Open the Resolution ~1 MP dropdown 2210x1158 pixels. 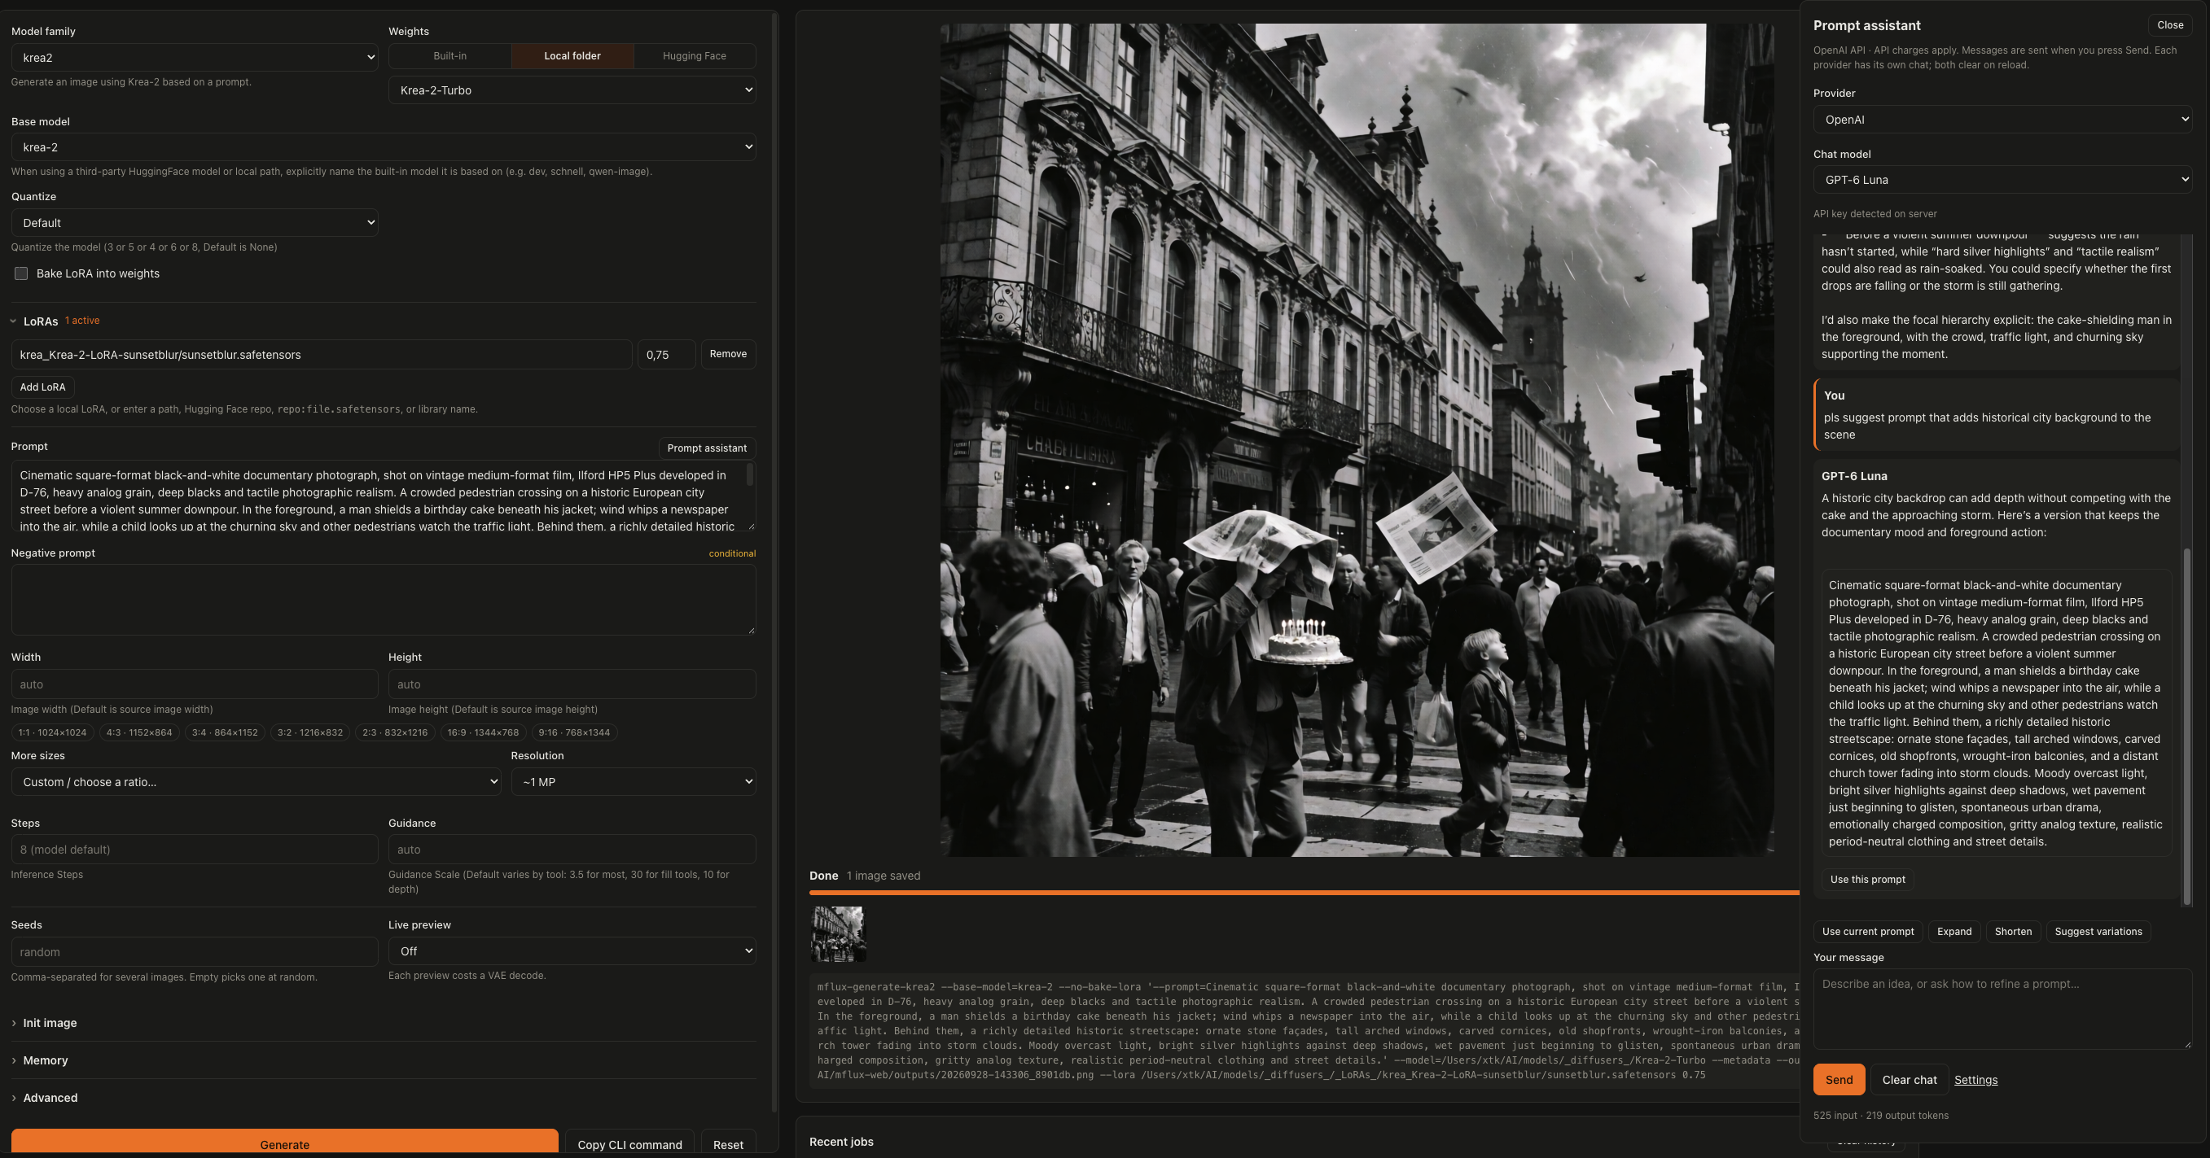(634, 782)
